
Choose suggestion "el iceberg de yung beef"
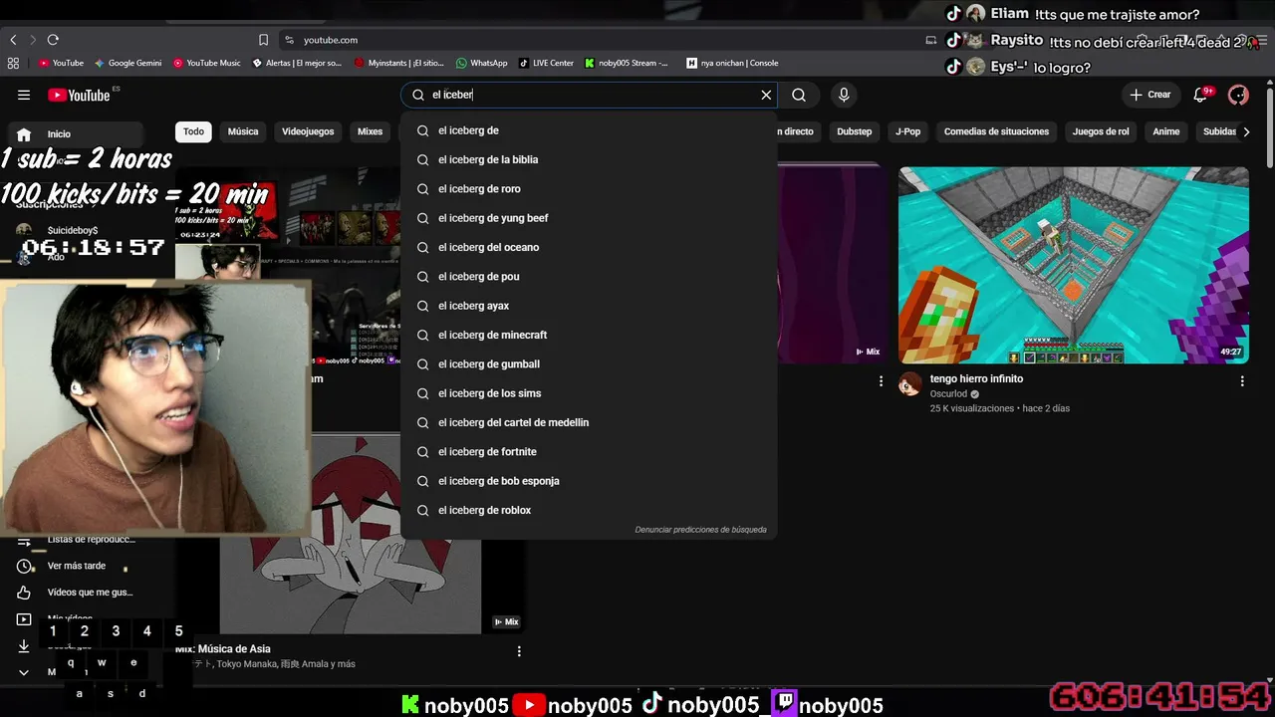point(589,218)
